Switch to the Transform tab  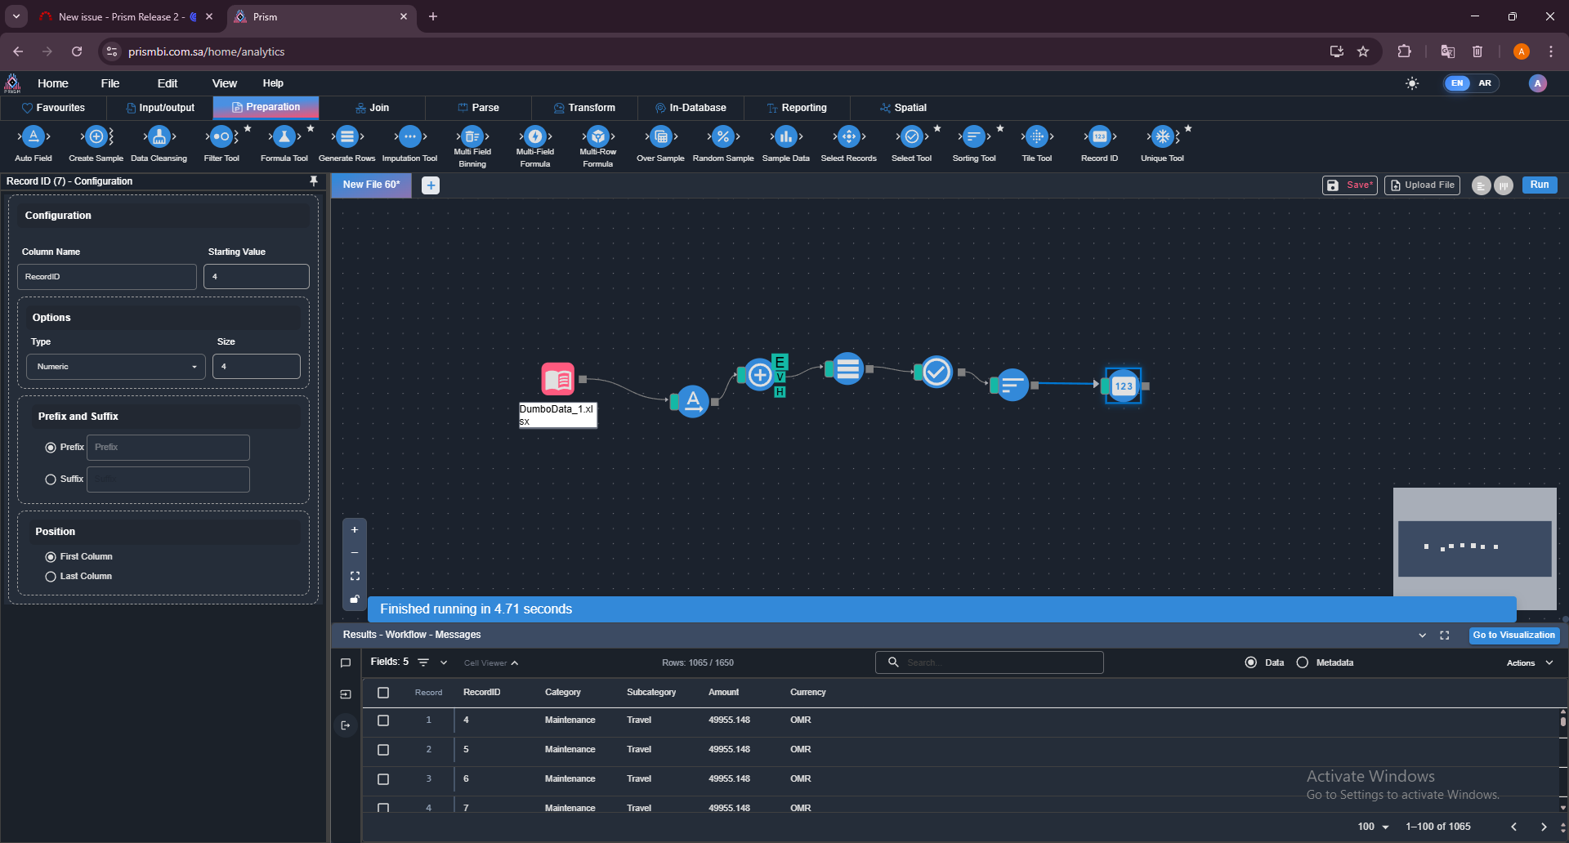pyautogui.click(x=584, y=108)
